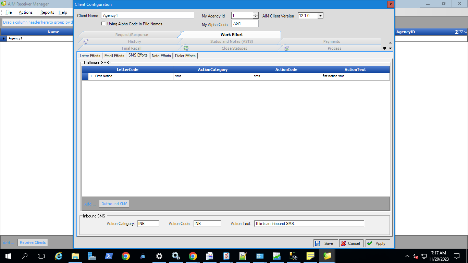Screen dimensions: 468x263
Task: Open the AIM Client Version dropdown
Action: (x=320, y=16)
